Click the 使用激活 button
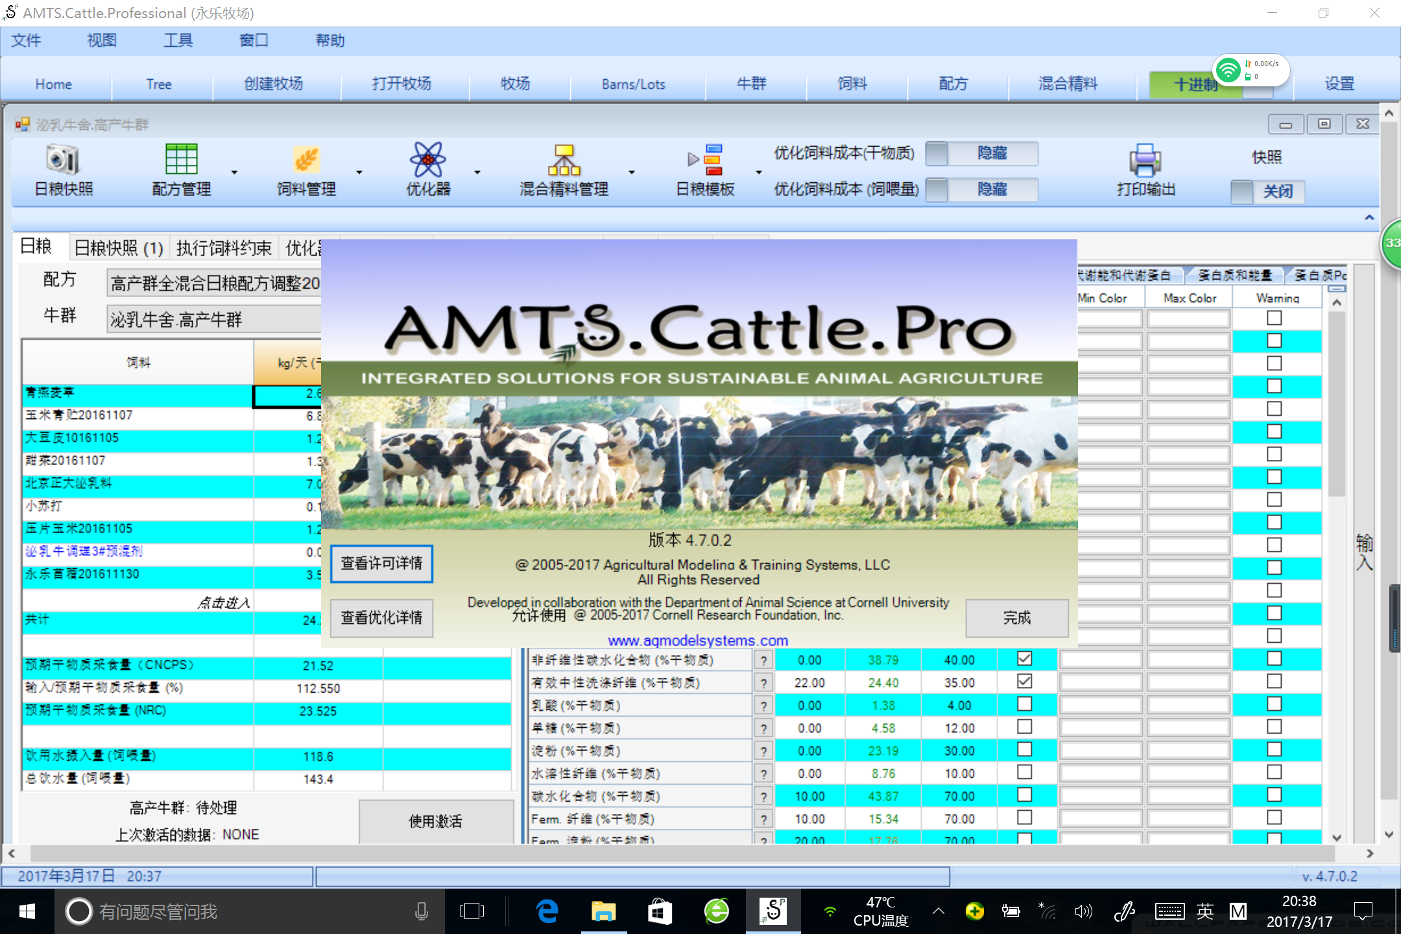The image size is (1401, 934). click(x=435, y=821)
